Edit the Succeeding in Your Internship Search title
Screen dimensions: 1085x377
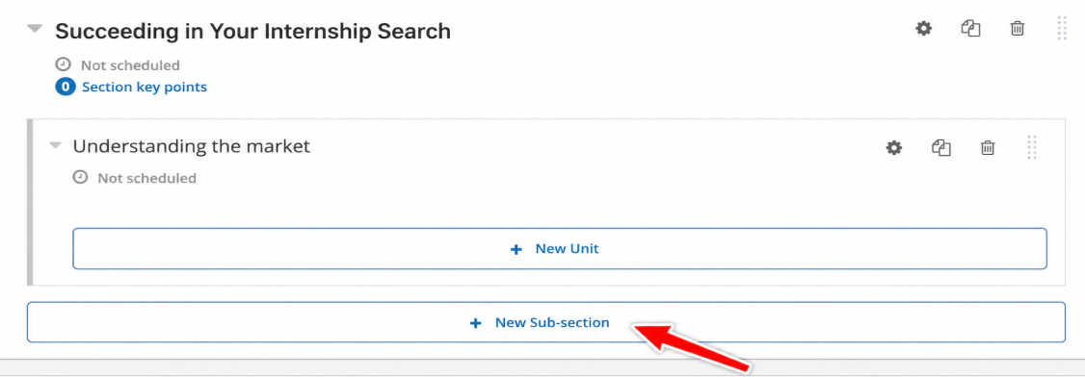[252, 31]
